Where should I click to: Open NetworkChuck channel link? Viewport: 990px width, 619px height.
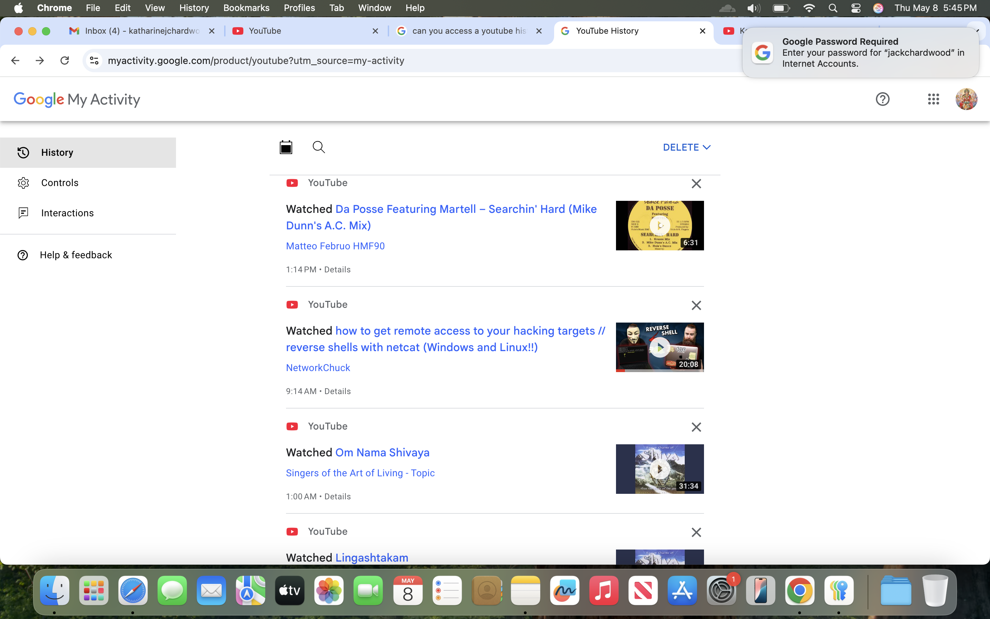[318, 368]
